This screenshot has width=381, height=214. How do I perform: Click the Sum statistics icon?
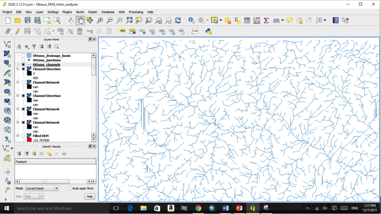coord(267,21)
